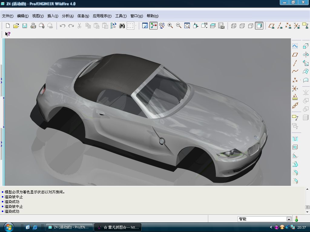Open the 工具(T) menu
Screen dimensions: 310x232
121,16
